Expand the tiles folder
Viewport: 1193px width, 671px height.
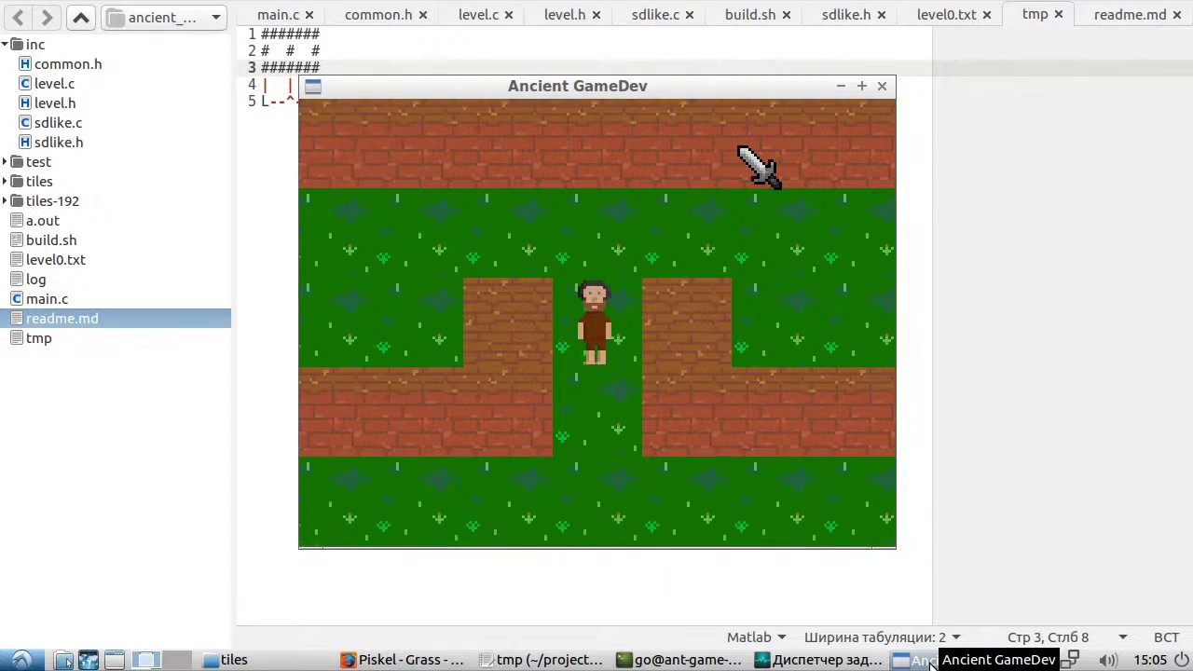tap(5, 182)
